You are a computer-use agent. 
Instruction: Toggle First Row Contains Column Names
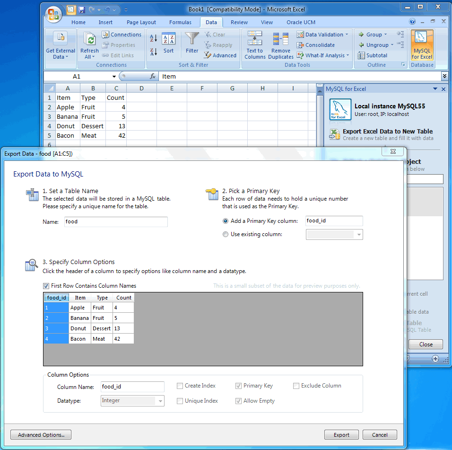coord(46,286)
